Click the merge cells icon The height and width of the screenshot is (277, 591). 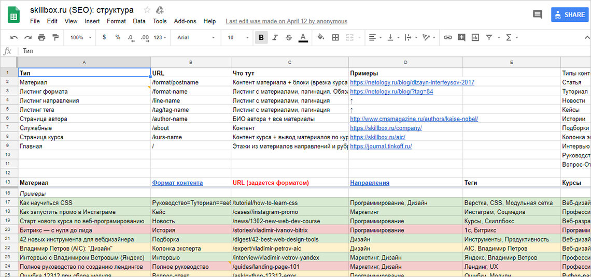349,38
